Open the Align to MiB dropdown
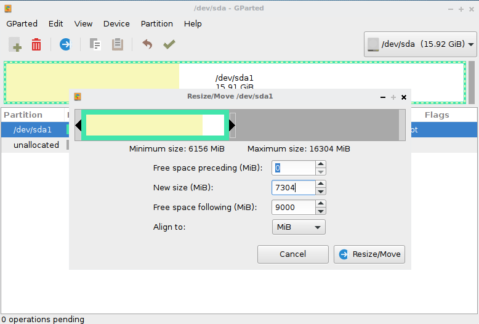Viewport: 479px width, 324px height. [x=299, y=227]
